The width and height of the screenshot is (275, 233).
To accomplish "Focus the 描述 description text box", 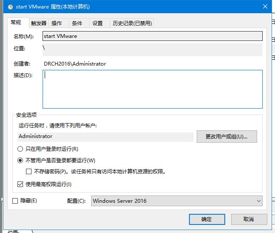I will (x=152, y=89).
